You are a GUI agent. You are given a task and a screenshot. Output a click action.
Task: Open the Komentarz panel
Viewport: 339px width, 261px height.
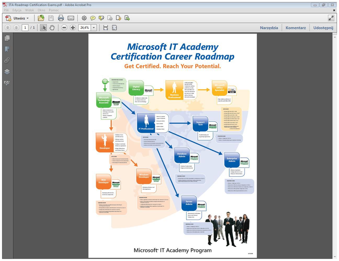(x=296, y=28)
